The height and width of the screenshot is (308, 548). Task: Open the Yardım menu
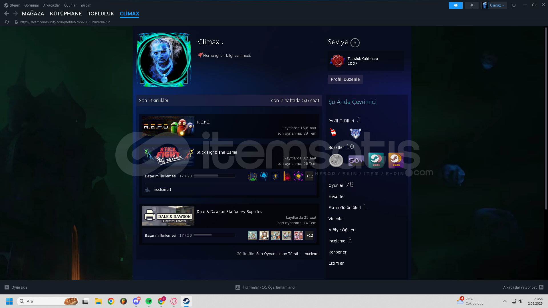click(86, 5)
